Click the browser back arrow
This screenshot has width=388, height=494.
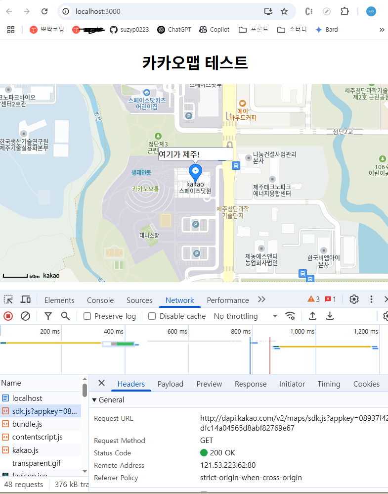click(x=9, y=11)
